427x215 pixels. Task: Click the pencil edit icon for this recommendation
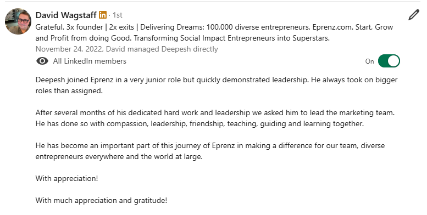413,15
